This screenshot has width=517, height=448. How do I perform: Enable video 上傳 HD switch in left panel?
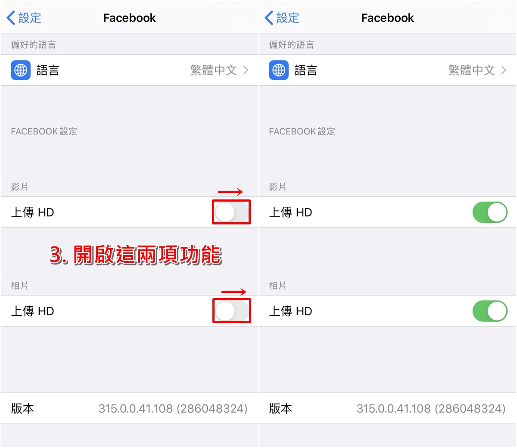click(x=231, y=212)
